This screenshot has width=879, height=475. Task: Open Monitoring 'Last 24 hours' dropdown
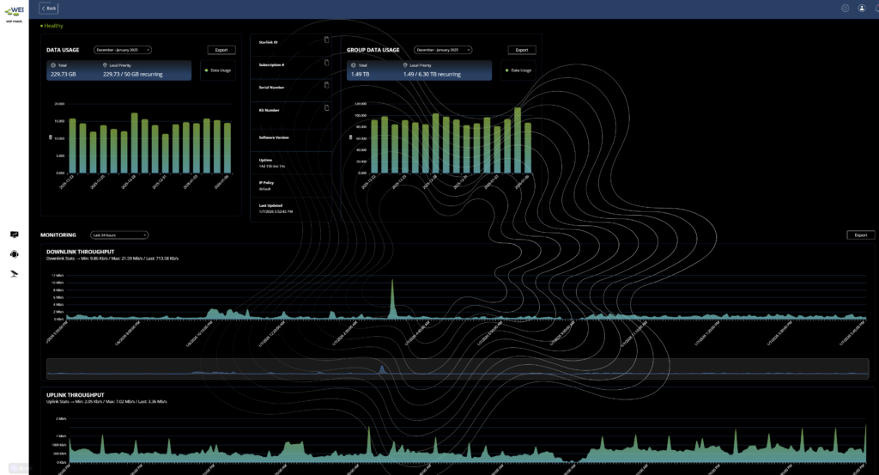pos(119,235)
